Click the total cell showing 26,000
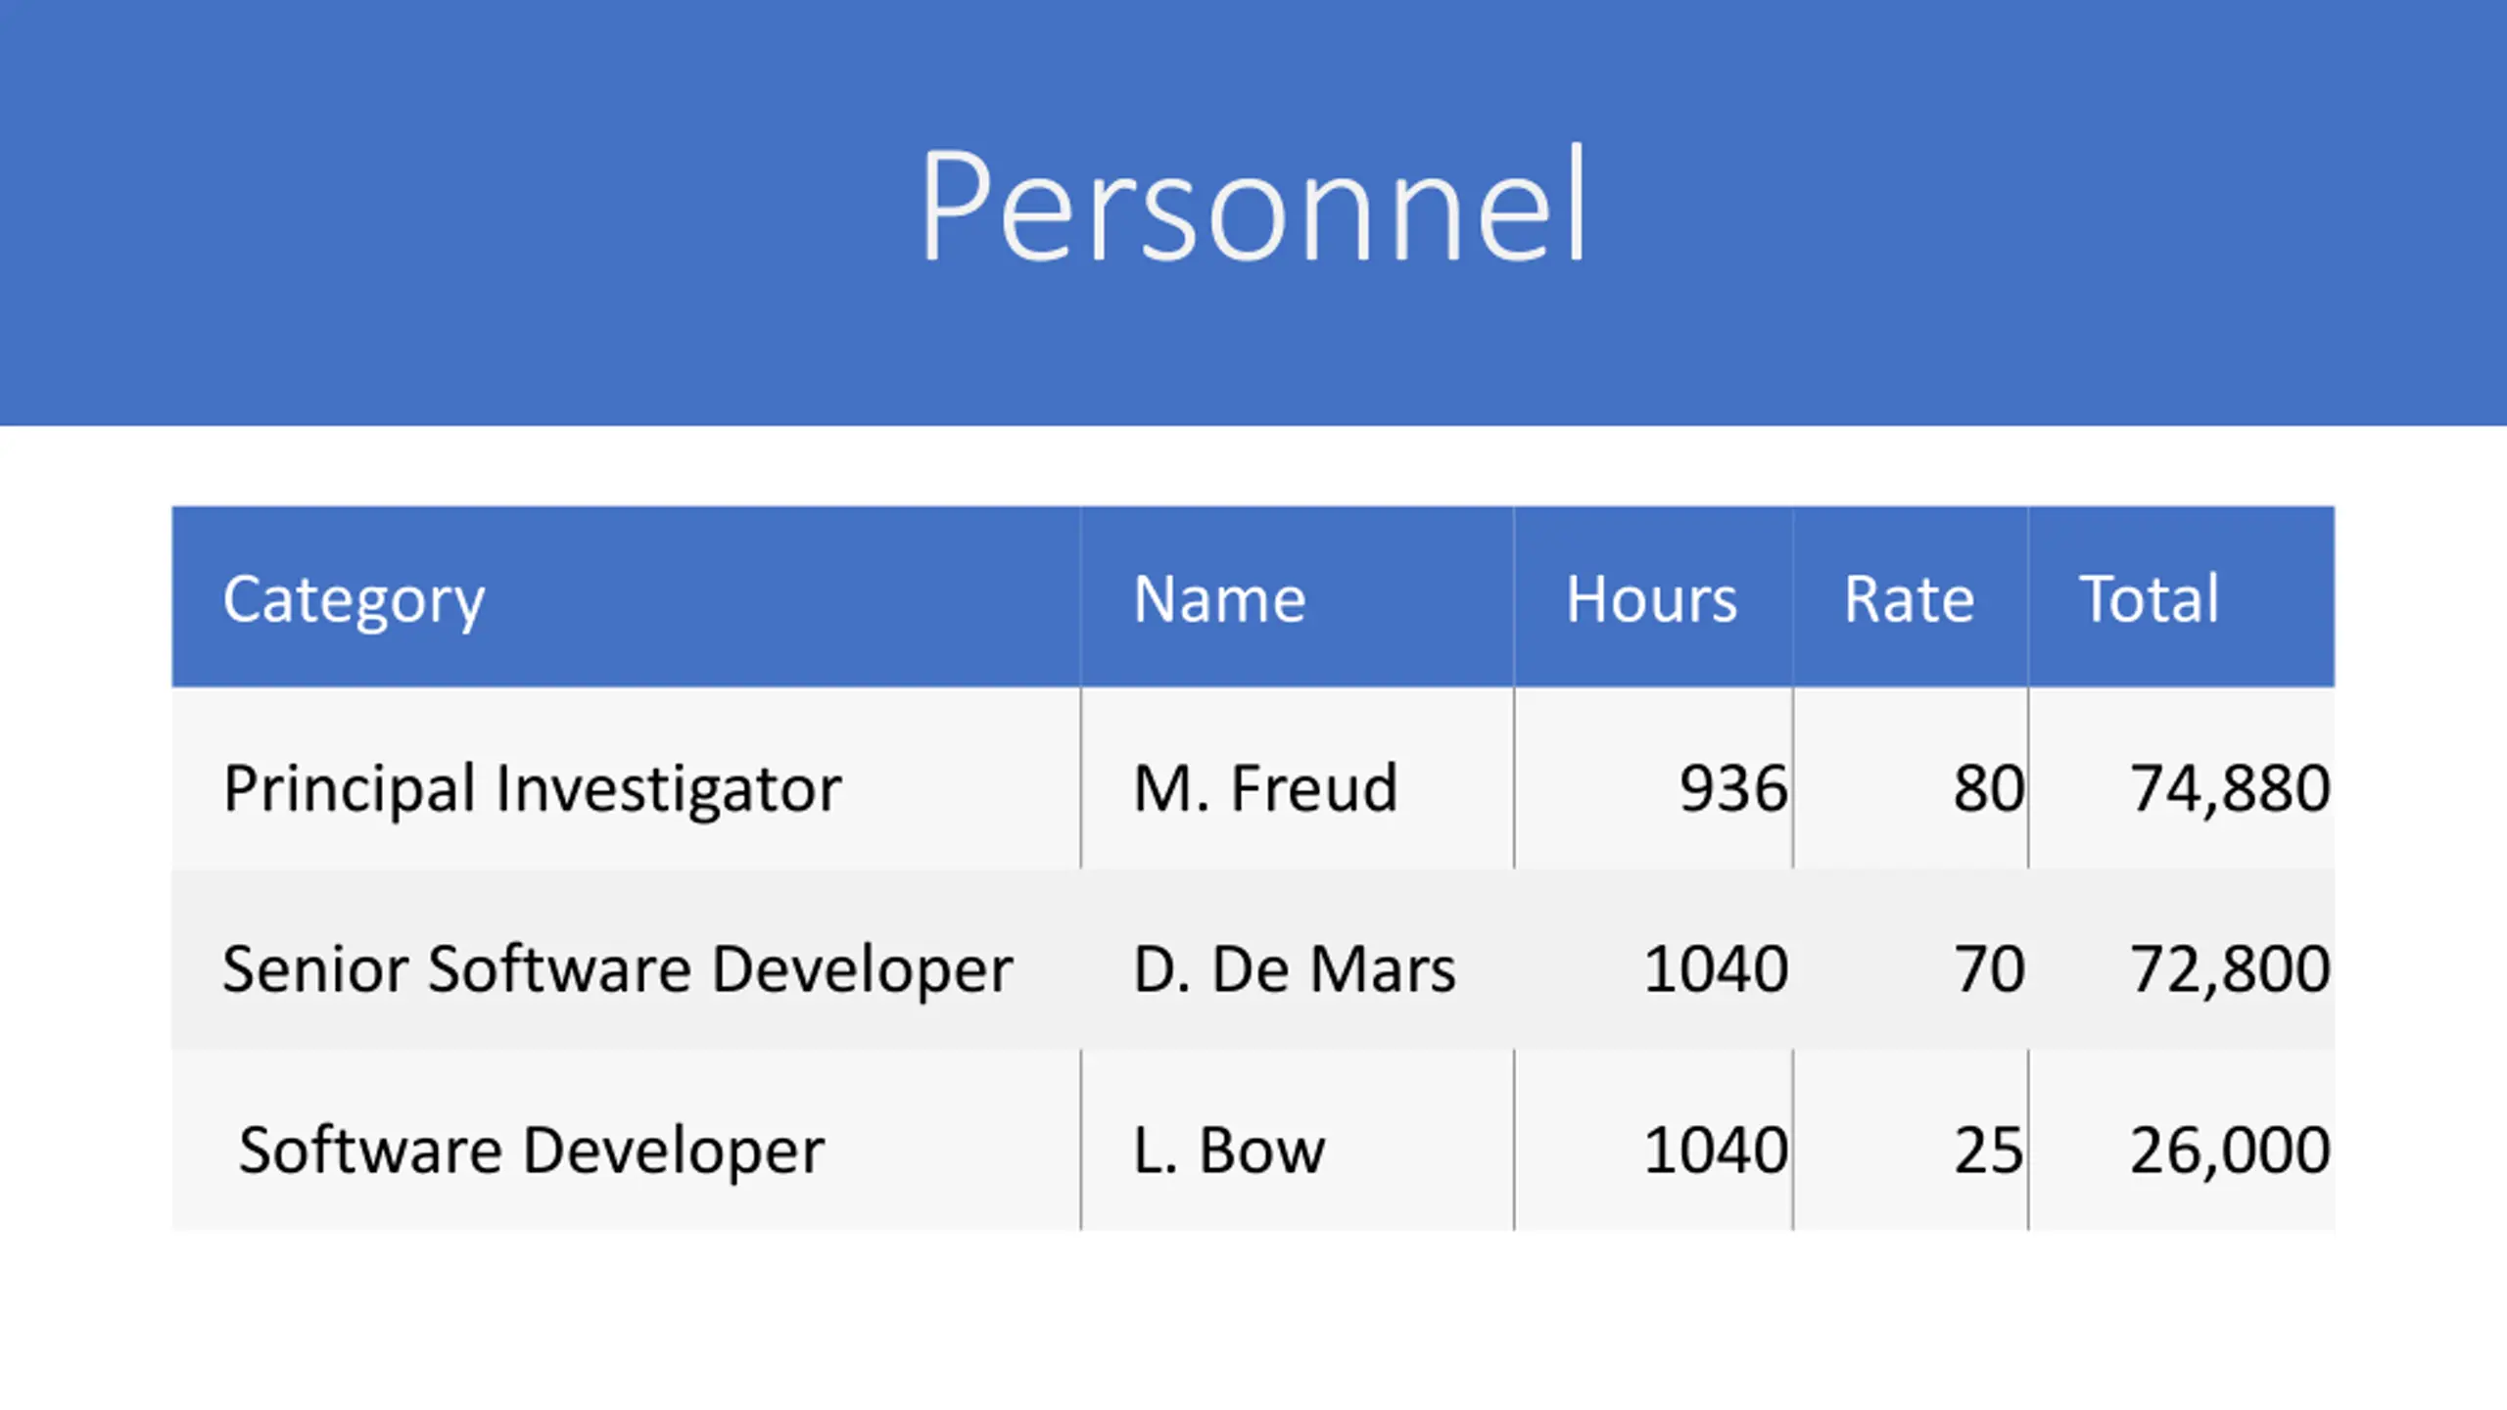 pyautogui.click(x=2182, y=1140)
